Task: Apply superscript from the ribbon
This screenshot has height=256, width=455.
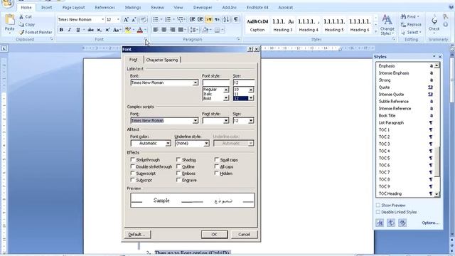Action: pos(107,30)
